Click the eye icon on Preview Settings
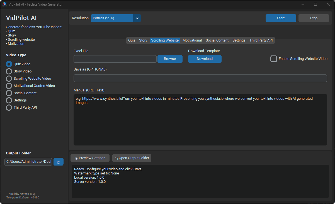The height and width of the screenshot is (204, 335). 76,158
